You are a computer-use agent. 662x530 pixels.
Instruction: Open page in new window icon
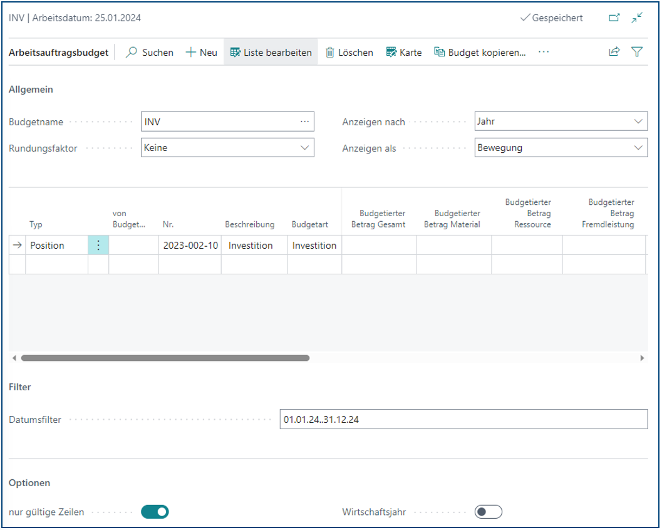[x=614, y=18]
